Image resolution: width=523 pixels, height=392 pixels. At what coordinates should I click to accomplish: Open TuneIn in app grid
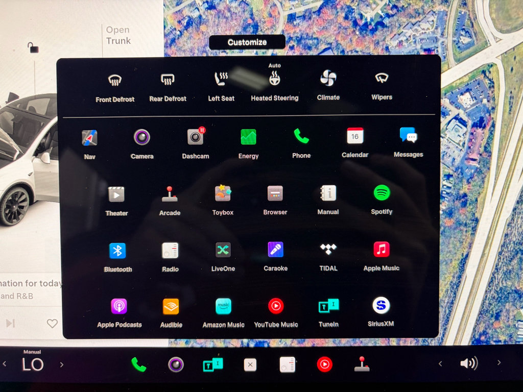[x=328, y=312]
